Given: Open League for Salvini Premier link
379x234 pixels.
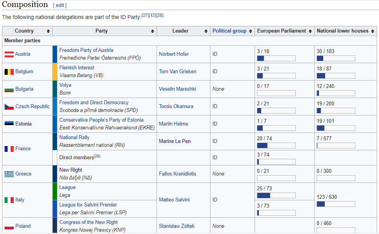Looking at the screenshot, I should point(88,205).
